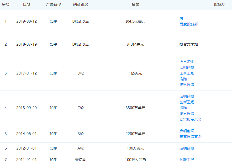
Task: Click the 日期 column header
Action: [x=27, y=4]
